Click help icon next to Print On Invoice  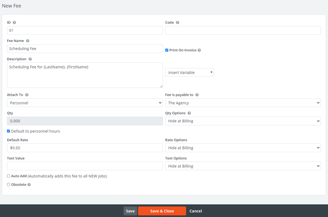199,50
